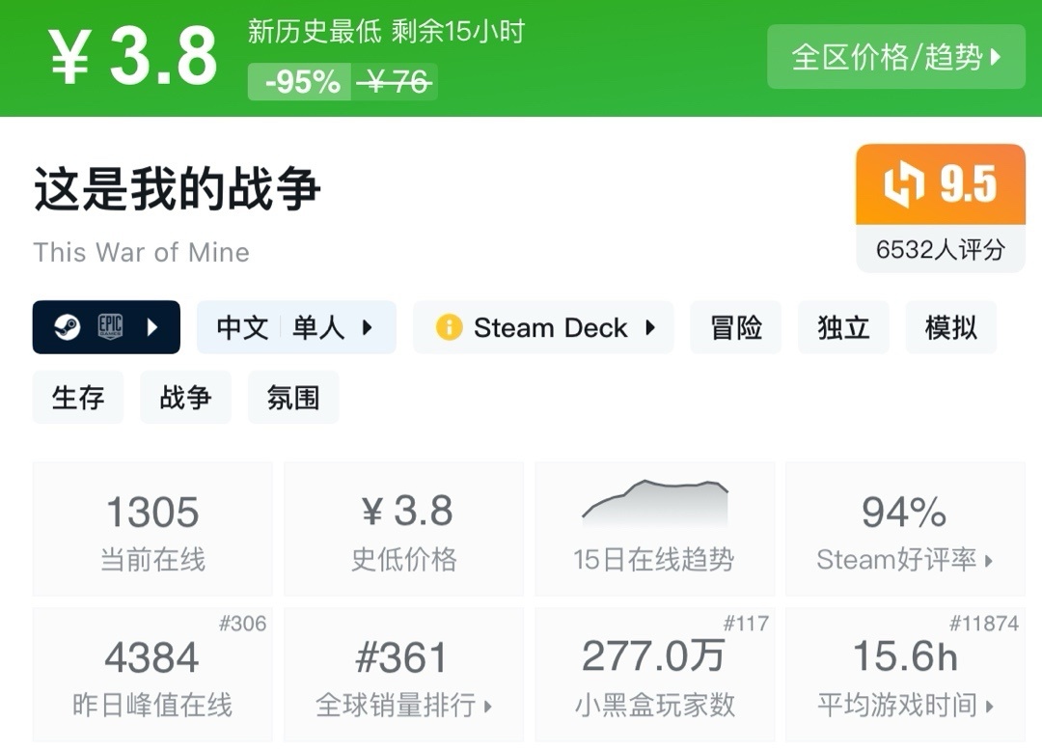The width and height of the screenshot is (1042, 751).
Task: Open 全区价格/趋势 regional price trends
Action: [x=895, y=57]
